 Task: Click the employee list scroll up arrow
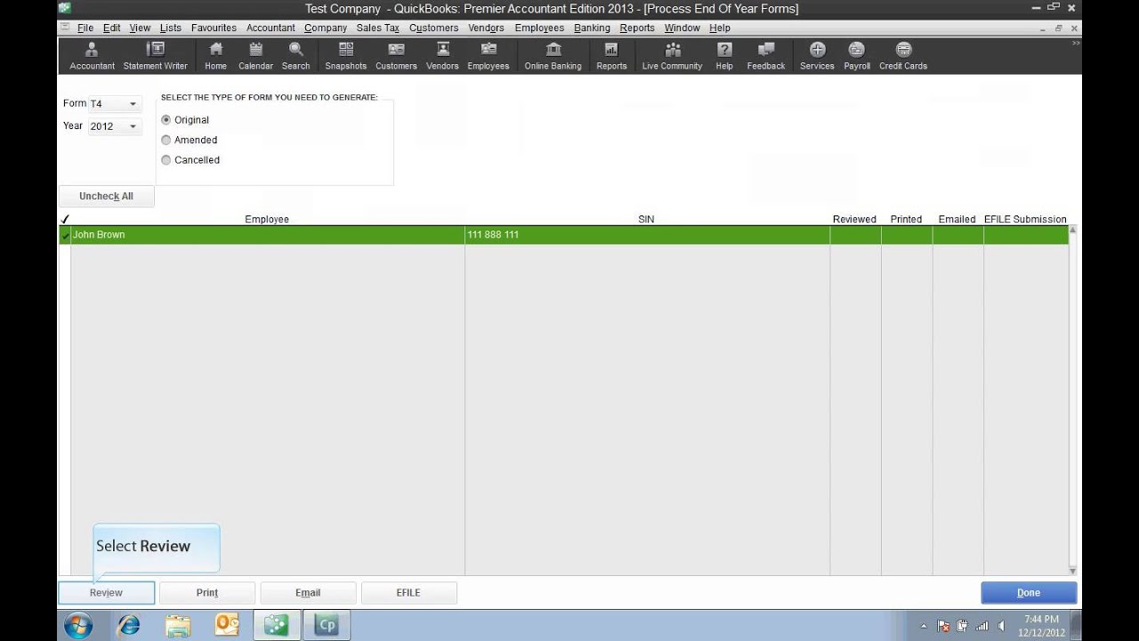tap(1072, 230)
